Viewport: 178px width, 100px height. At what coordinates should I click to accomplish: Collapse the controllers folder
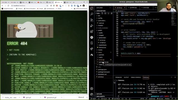tap(102, 21)
